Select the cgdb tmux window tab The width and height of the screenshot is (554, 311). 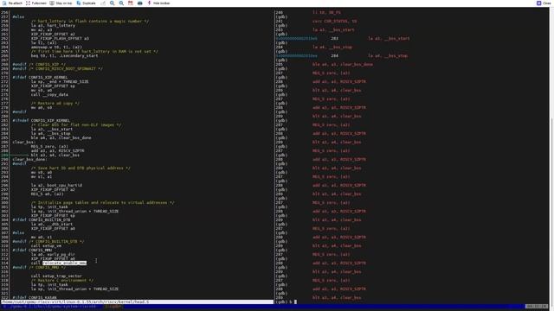tap(113, 307)
